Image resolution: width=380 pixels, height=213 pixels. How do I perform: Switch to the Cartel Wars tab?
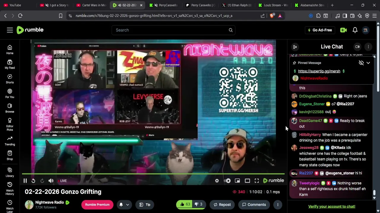pyautogui.click(x=91, y=5)
